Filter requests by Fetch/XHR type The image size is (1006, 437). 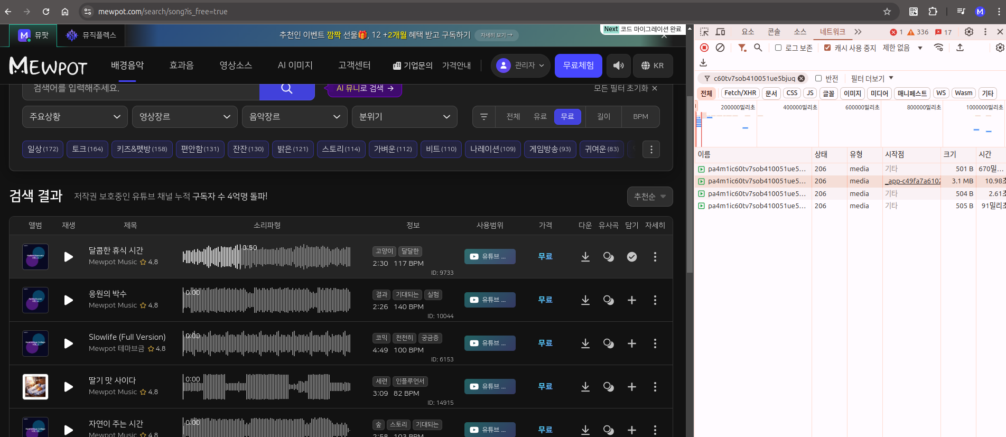[x=740, y=93]
